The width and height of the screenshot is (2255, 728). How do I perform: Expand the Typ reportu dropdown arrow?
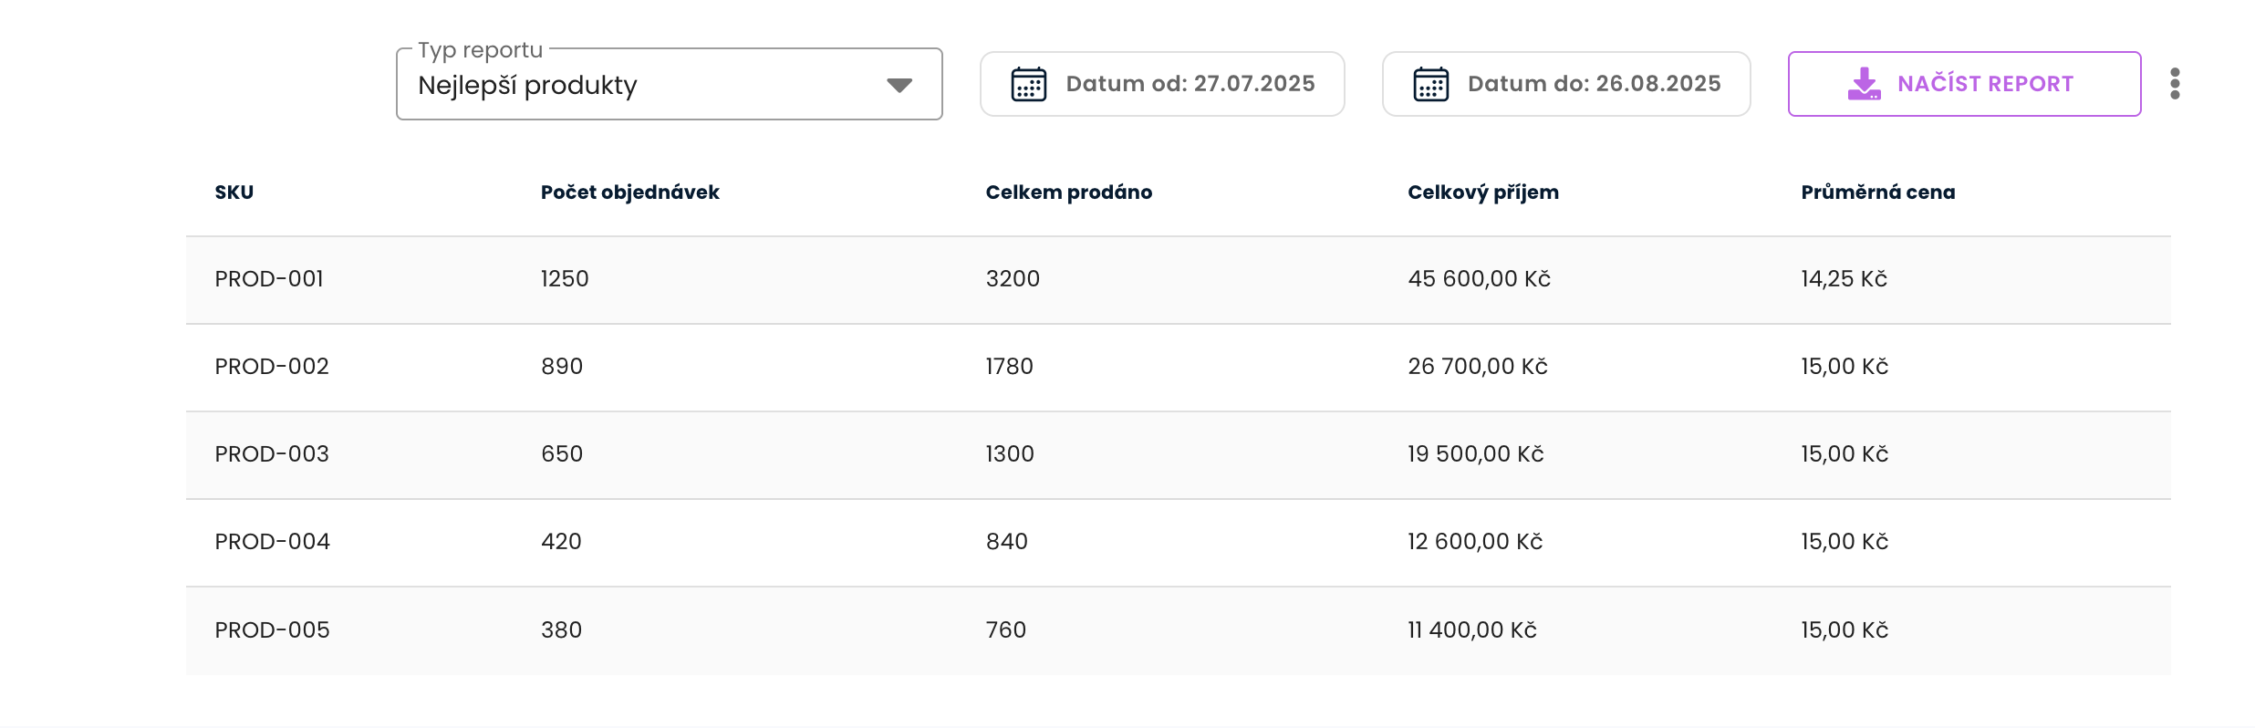[899, 85]
